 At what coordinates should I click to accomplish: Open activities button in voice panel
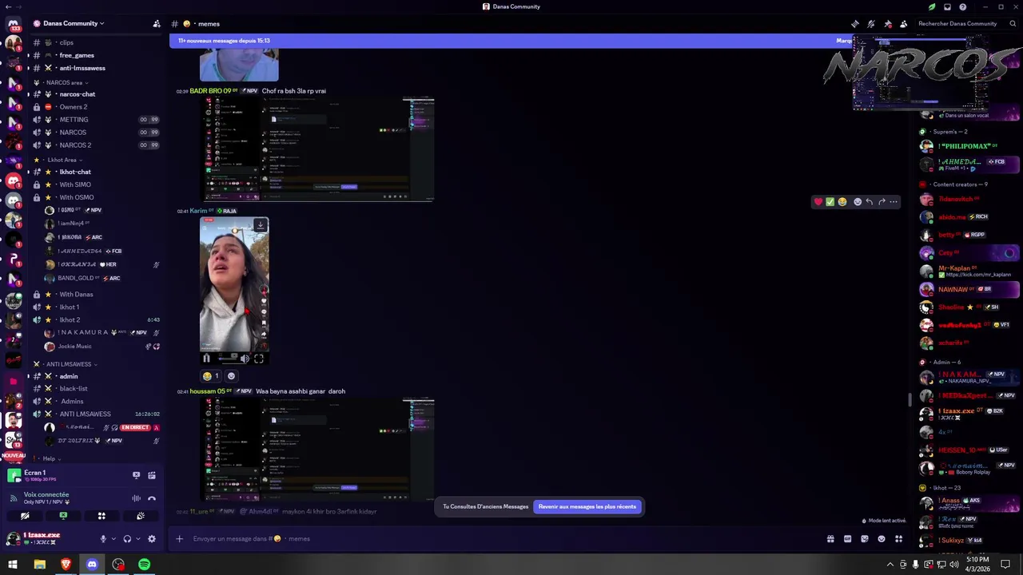click(x=102, y=516)
